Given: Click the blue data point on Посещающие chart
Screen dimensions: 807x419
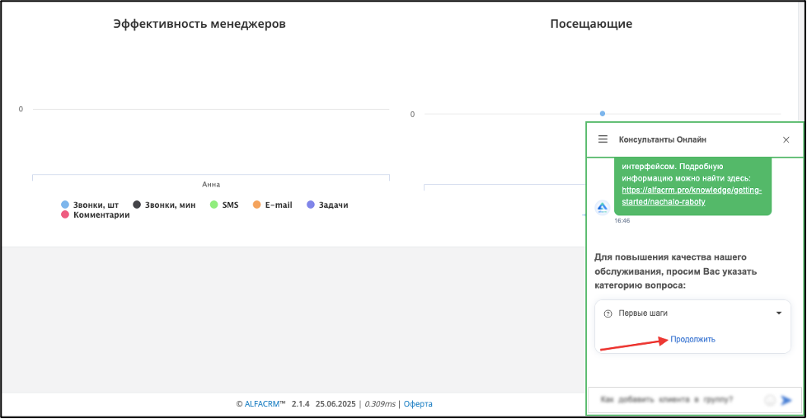Looking at the screenshot, I should click(x=603, y=113).
